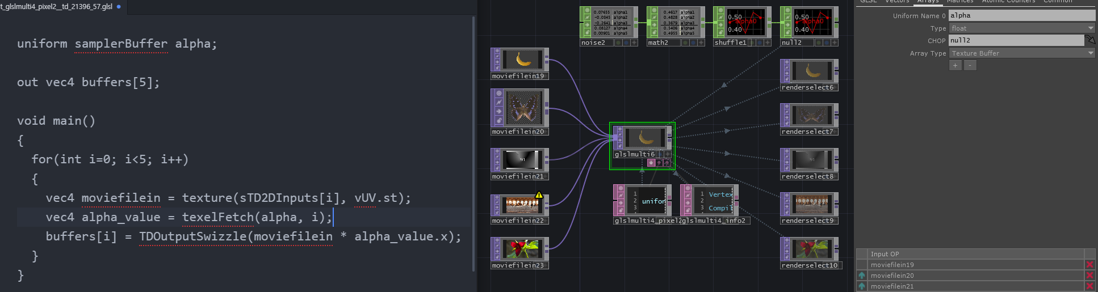Toggle lock flag on moviefilein20

click(499, 120)
